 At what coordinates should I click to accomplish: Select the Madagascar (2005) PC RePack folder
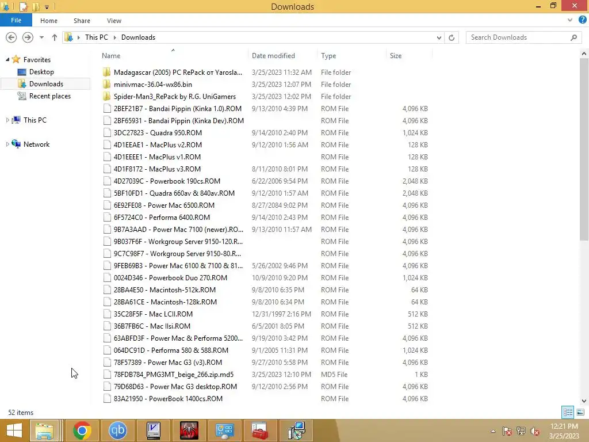(178, 72)
